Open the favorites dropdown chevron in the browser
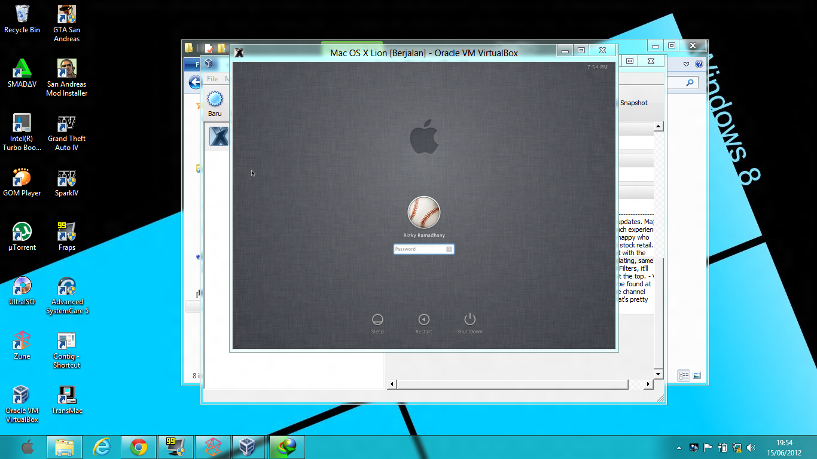The height and width of the screenshot is (459, 817). tap(685, 63)
